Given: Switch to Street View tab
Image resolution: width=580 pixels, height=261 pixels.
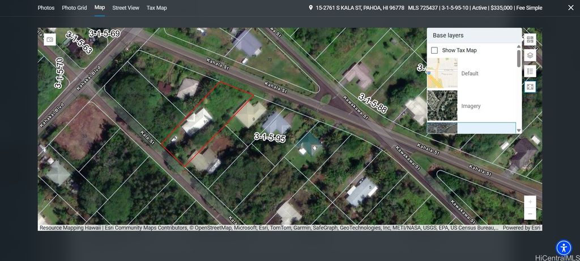Looking at the screenshot, I should pyautogui.click(x=126, y=8).
